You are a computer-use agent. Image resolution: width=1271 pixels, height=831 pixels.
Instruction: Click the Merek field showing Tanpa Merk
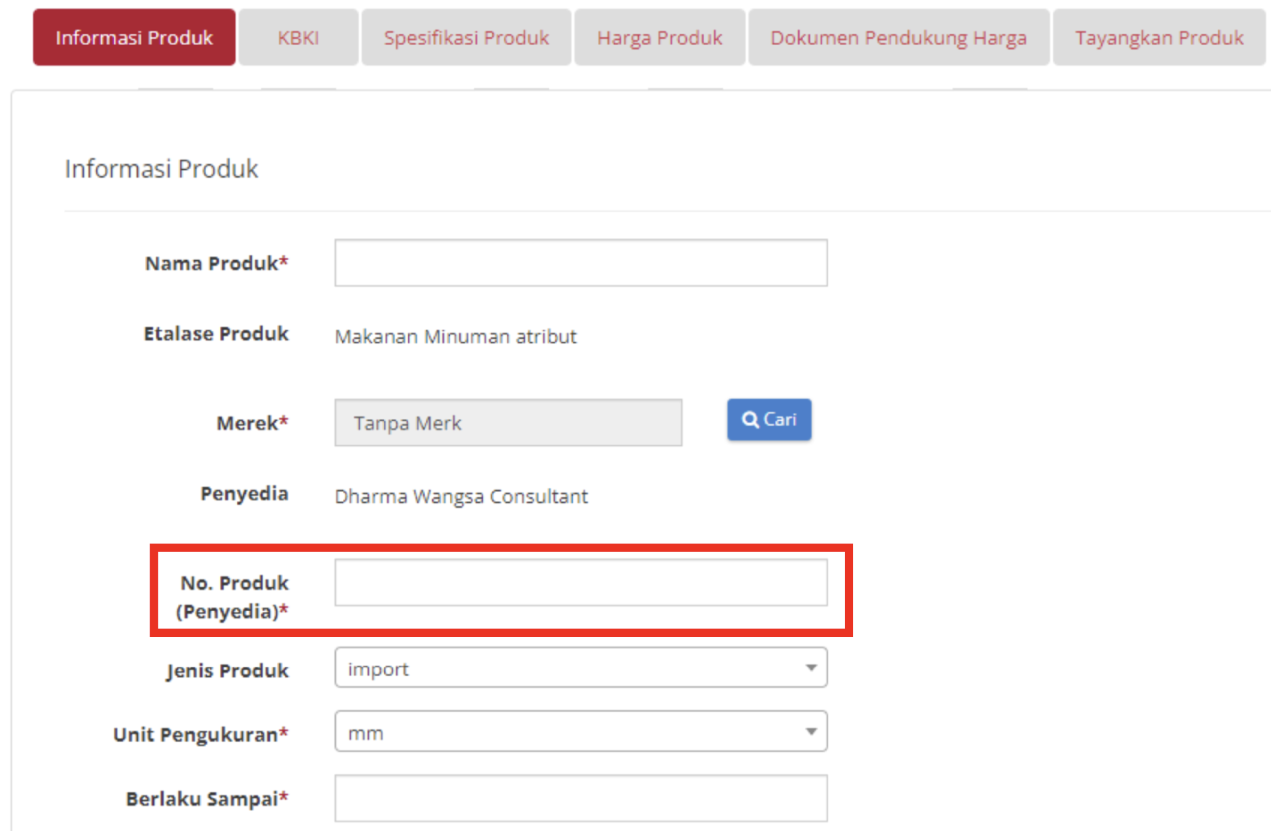click(508, 423)
